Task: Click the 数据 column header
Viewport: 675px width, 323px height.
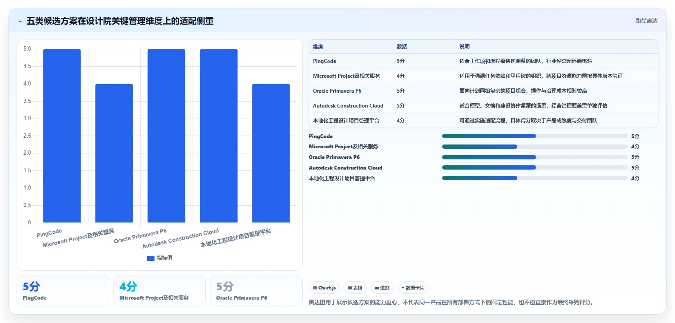Action: tap(402, 47)
